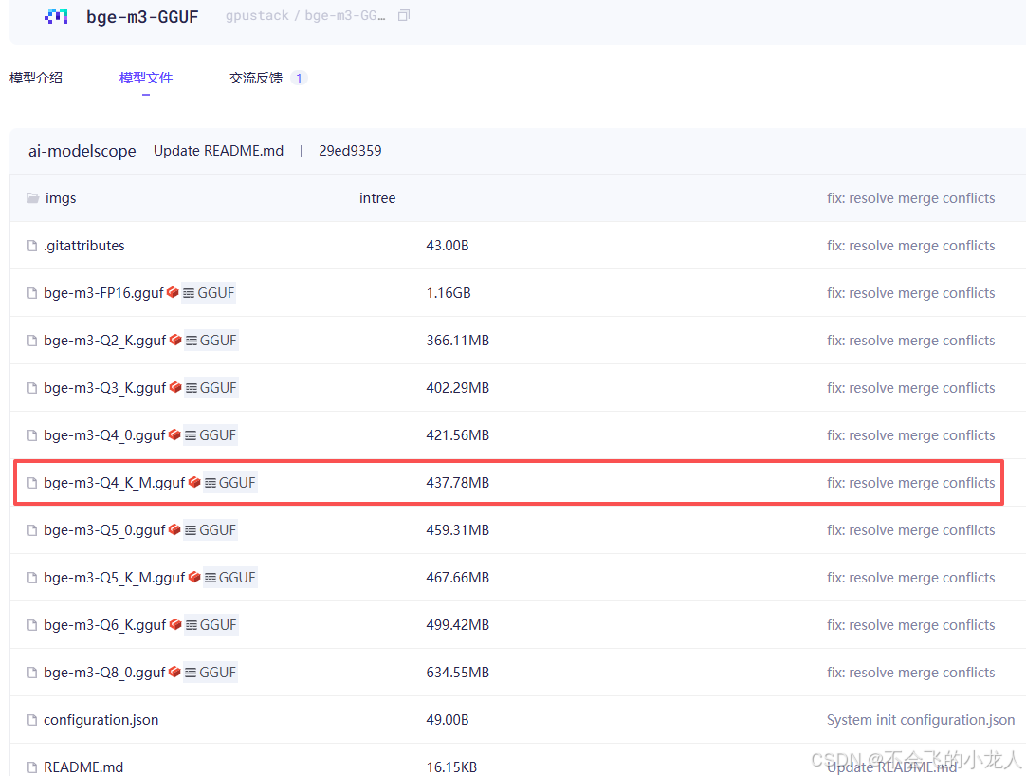Click the GGUF tag on bge-m3-Q4_K_M.gguf row
Image resolution: width=1026 pixels, height=776 pixels.
[x=229, y=483]
